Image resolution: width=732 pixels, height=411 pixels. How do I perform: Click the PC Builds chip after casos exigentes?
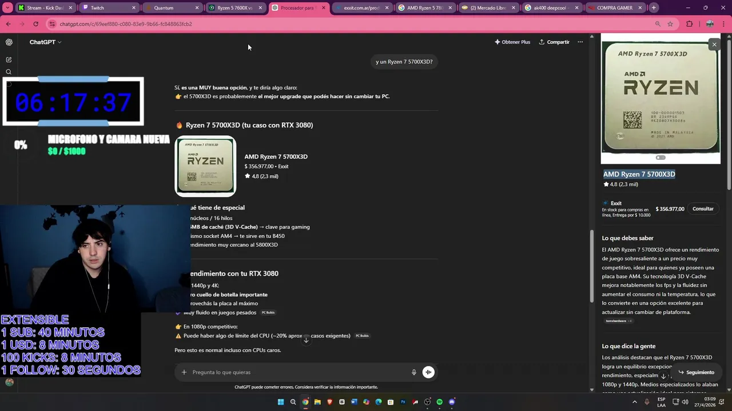362,336
